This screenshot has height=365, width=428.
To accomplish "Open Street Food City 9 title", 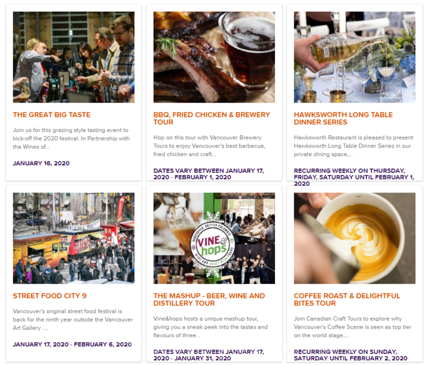I will click(x=50, y=296).
